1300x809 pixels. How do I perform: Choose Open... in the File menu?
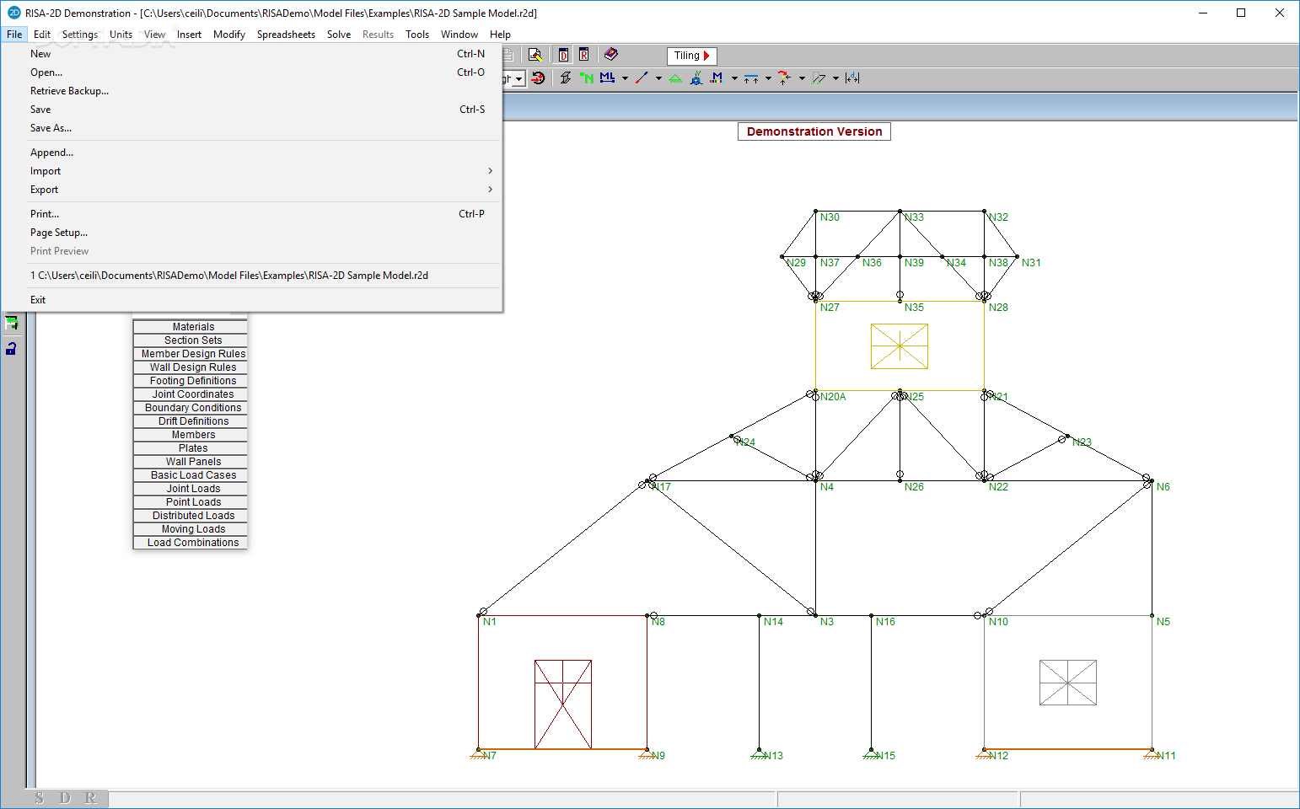tap(261, 72)
